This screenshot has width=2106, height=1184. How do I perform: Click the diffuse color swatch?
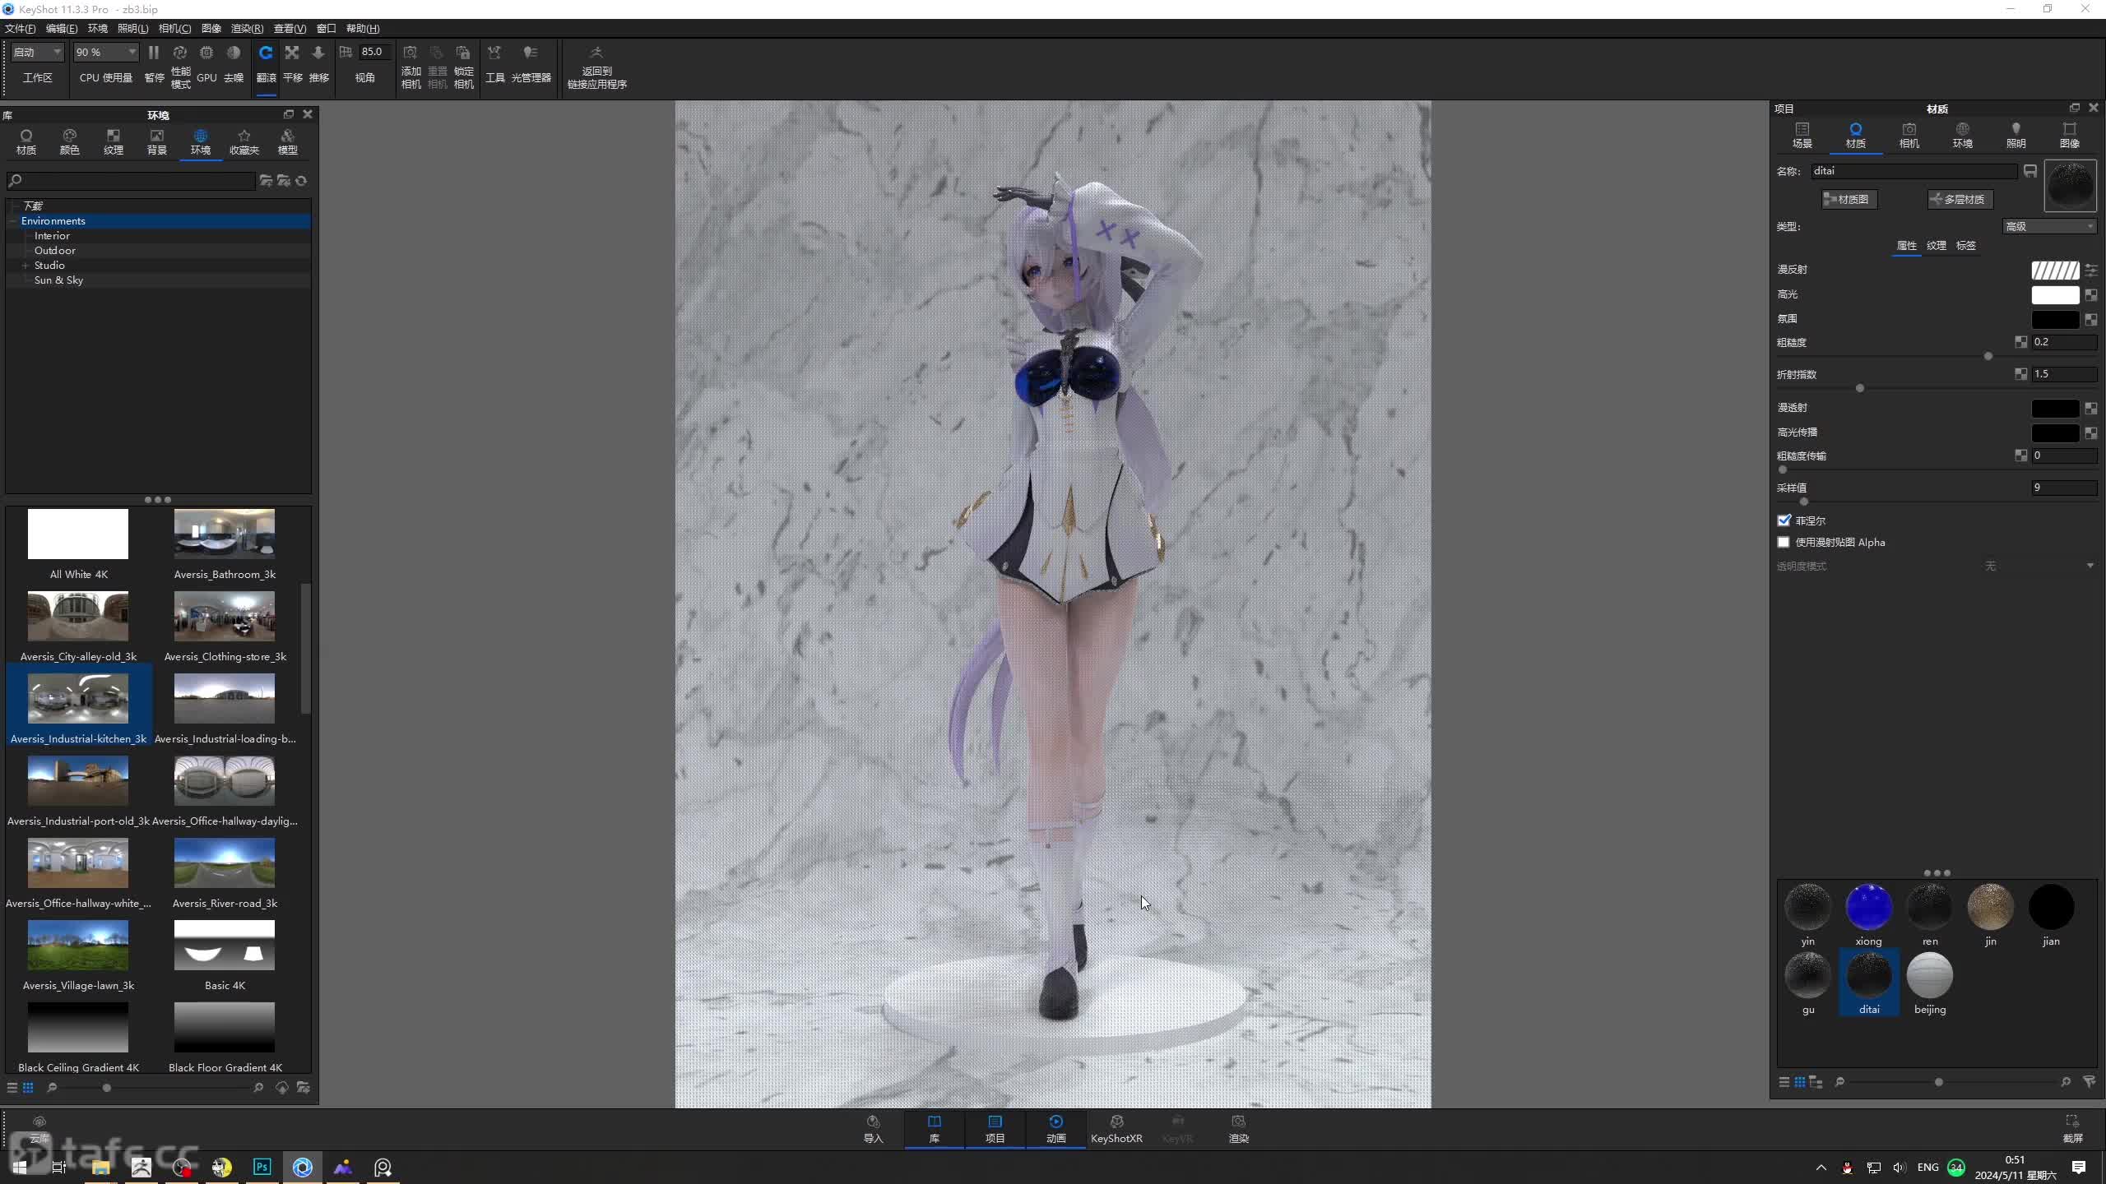[2055, 271]
